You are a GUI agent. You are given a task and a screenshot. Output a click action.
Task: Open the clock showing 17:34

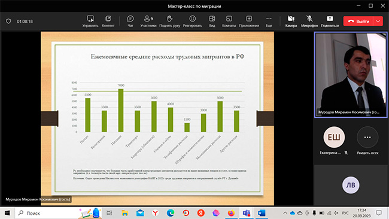361,213
